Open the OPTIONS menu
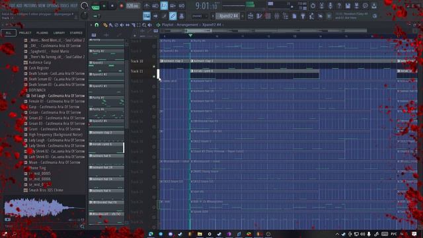The image size is (423, 238). pos(53,6)
